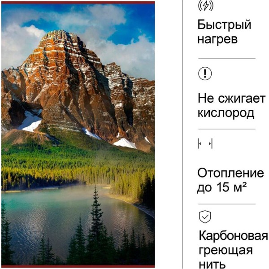Click the lightning bolt fast-heating icon

[x=205, y=6]
